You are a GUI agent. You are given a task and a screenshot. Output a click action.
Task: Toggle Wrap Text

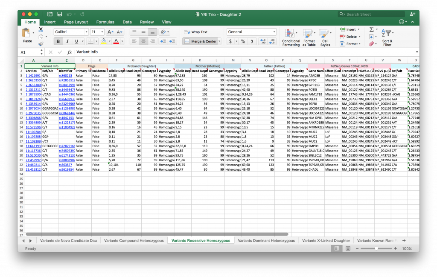(196, 32)
